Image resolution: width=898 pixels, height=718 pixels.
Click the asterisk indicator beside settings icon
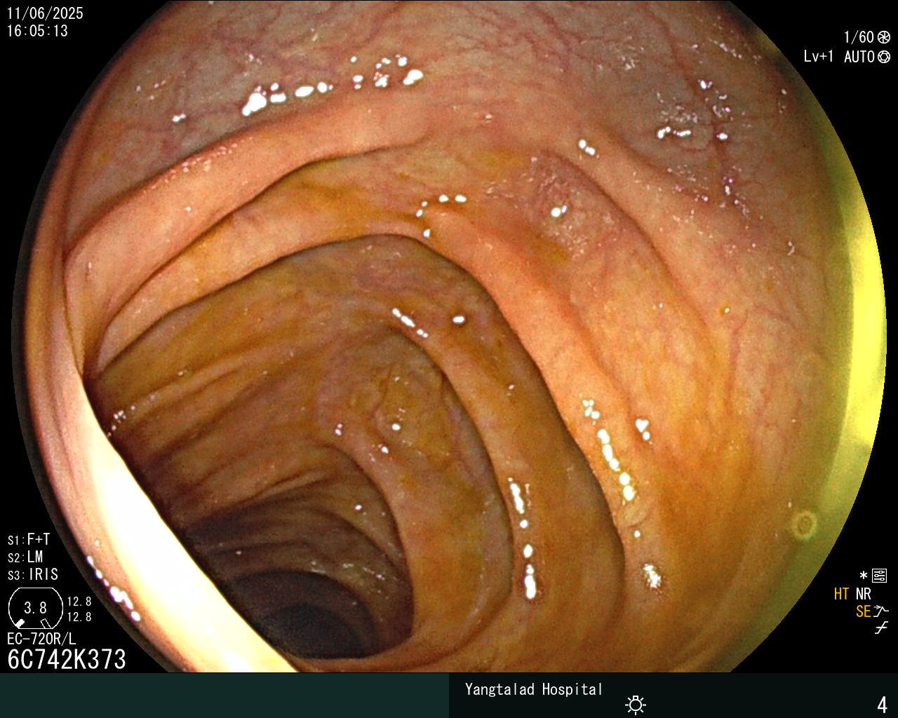tap(863, 576)
